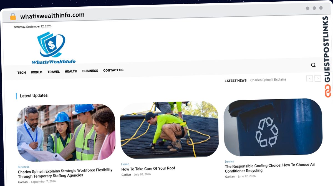Open the Business category link
The width and height of the screenshot is (333, 186).
[x=24, y=167]
